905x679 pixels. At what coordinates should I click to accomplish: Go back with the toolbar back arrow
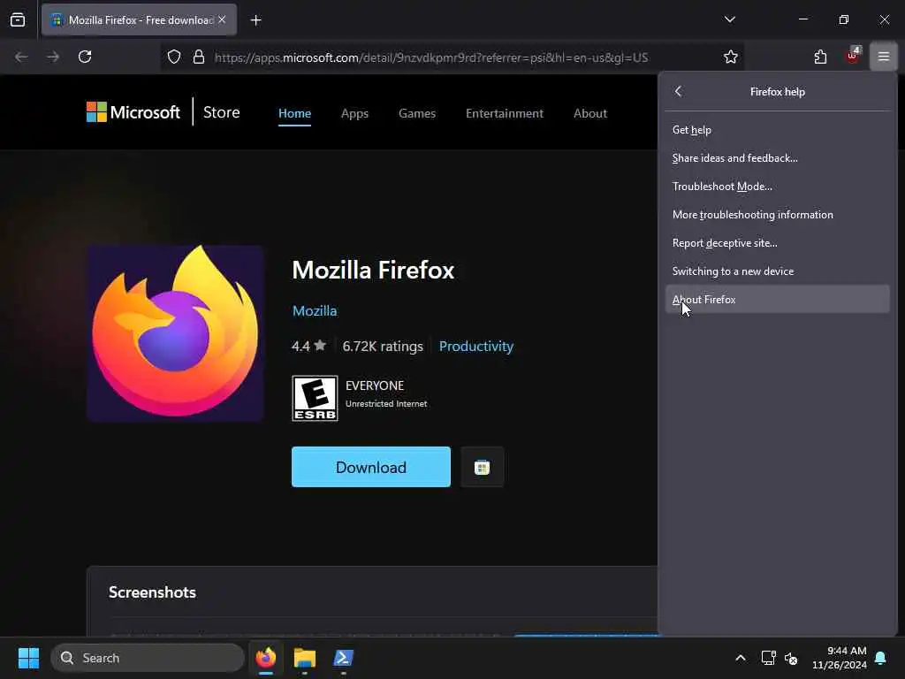21,57
